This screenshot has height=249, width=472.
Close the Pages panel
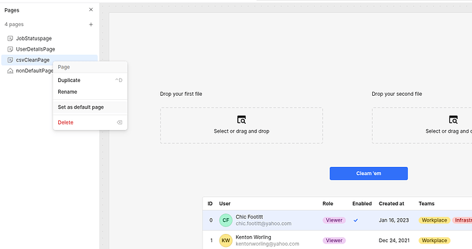tap(91, 10)
